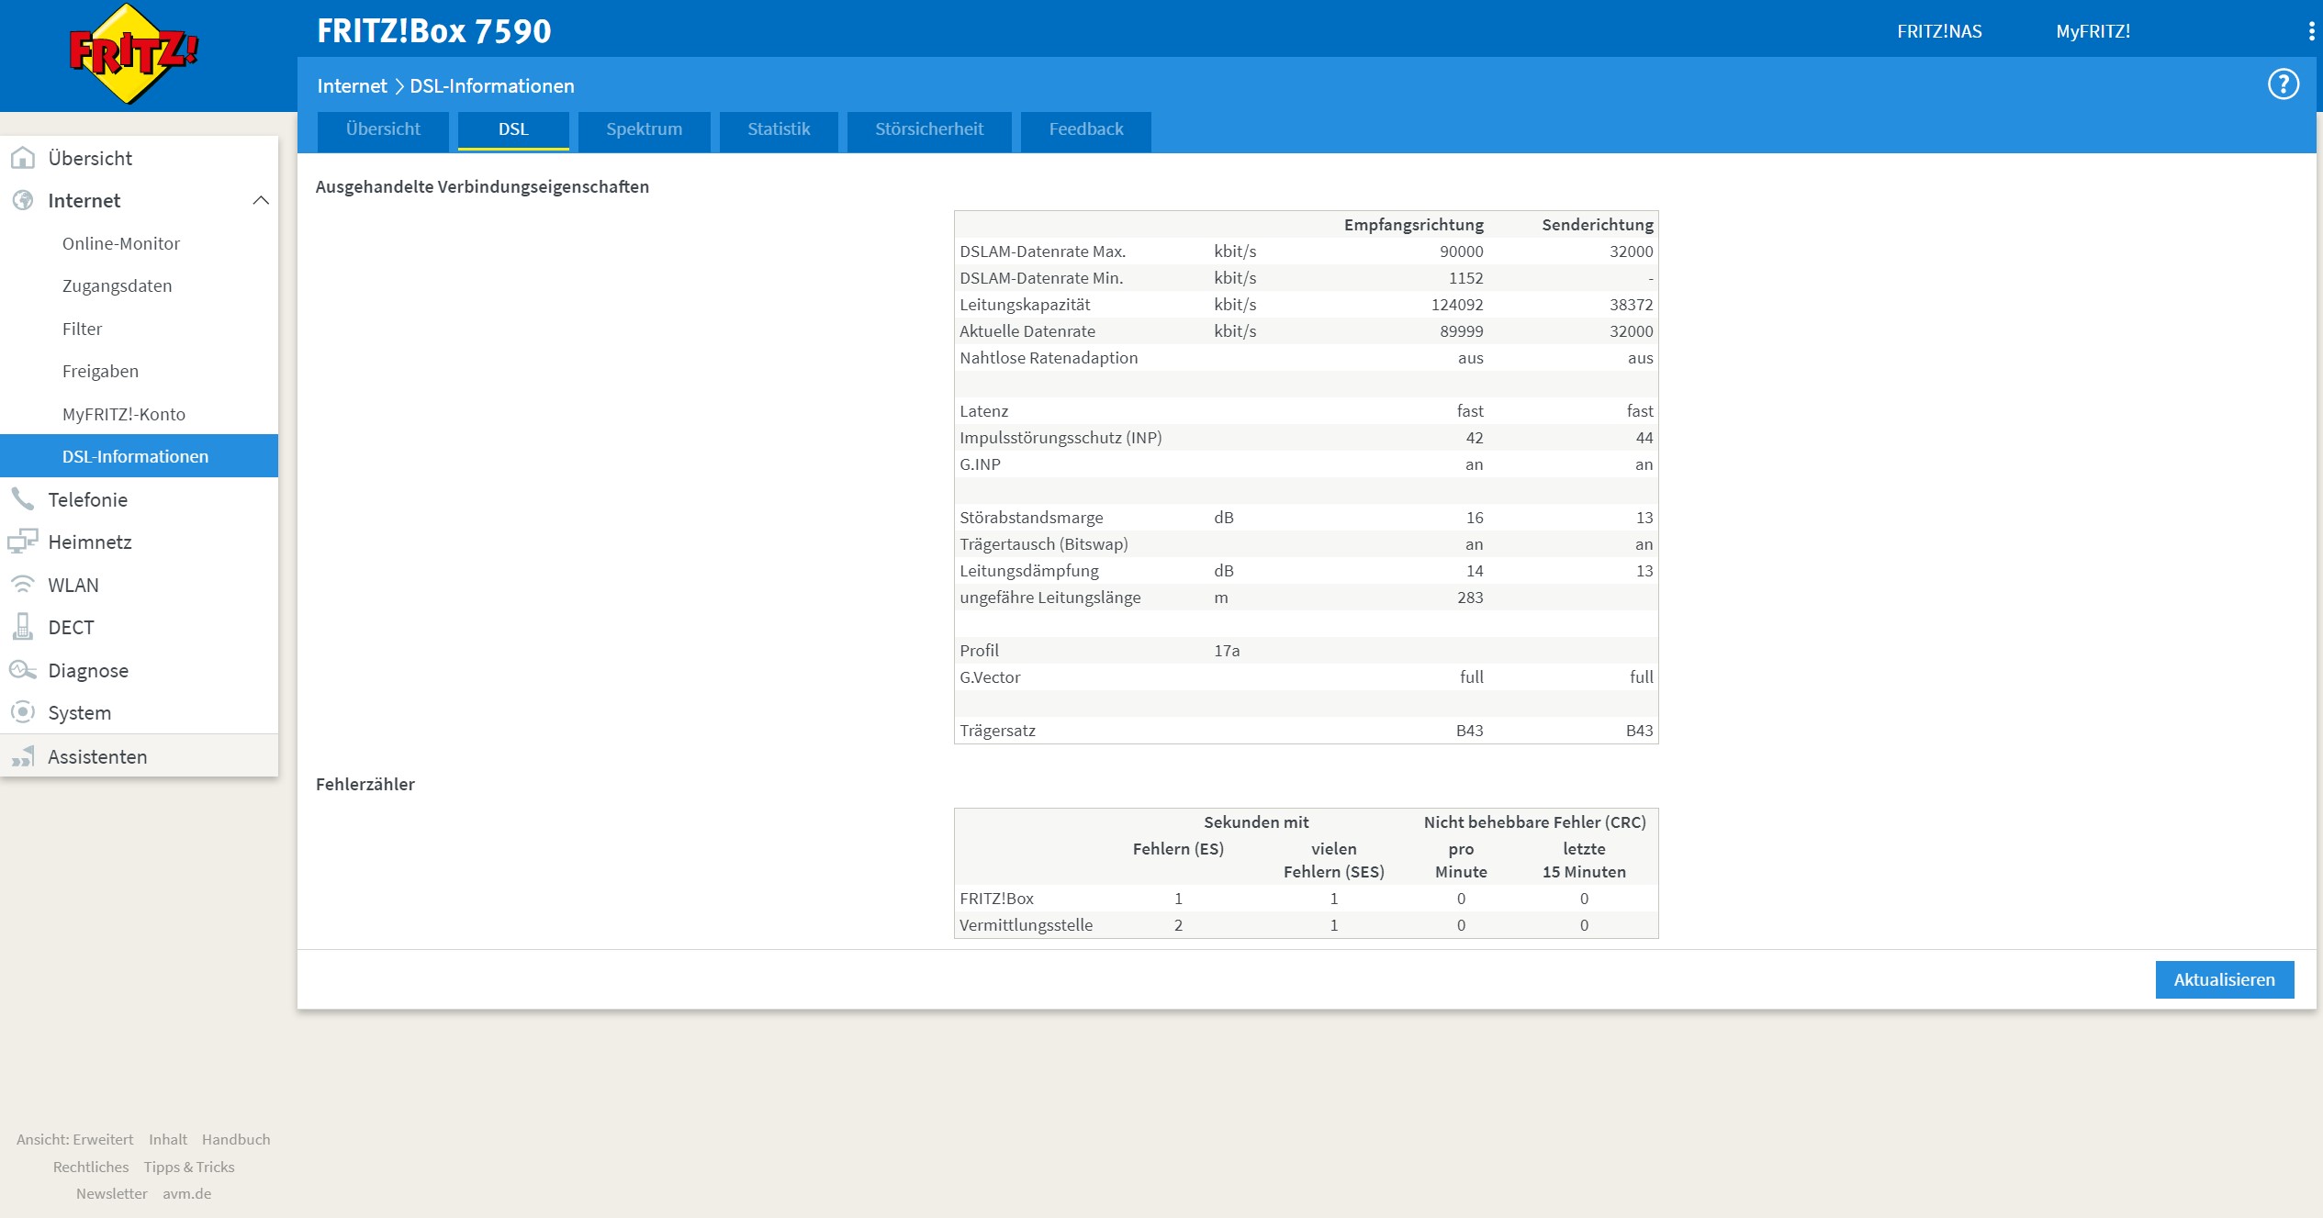
Task: Click the DECT handset icon
Action: point(23,627)
